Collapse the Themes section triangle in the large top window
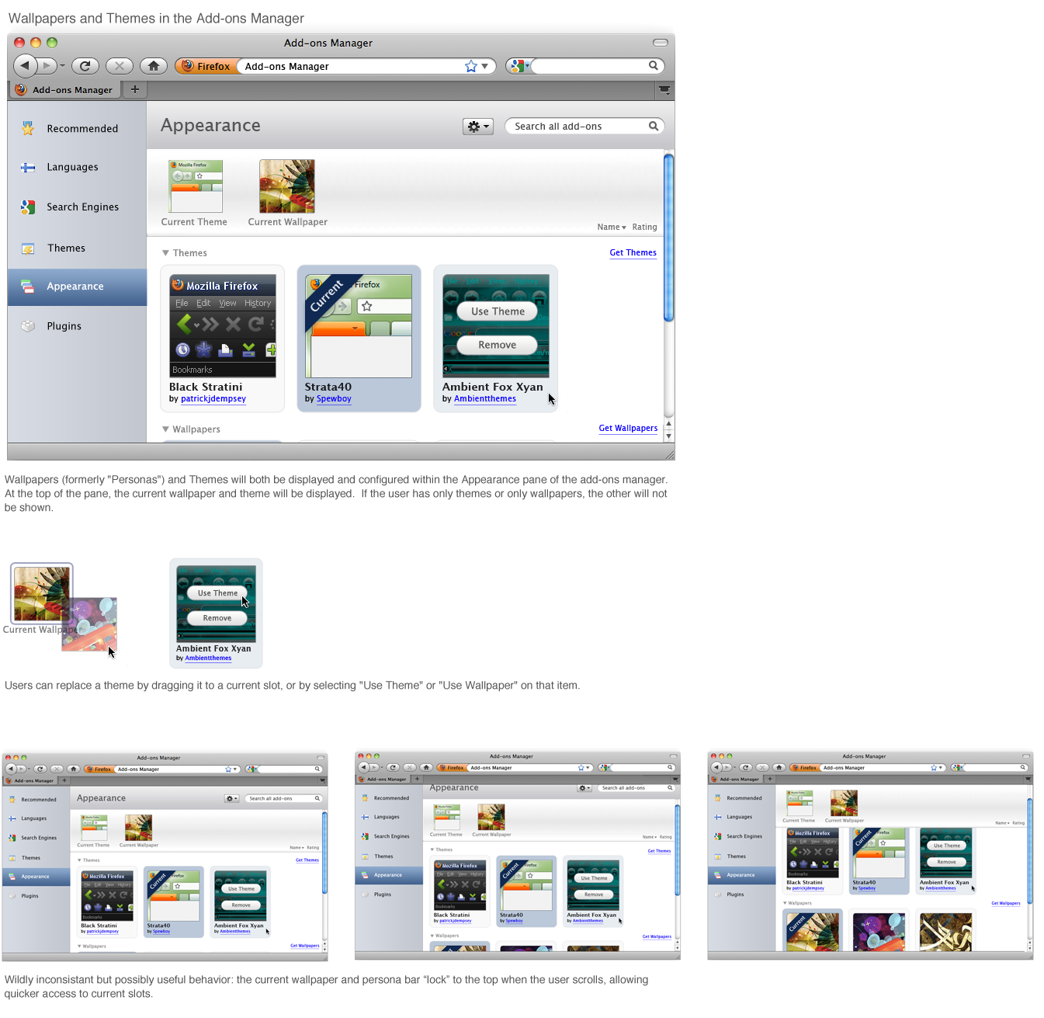Viewport: 1044px width, 1018px height. point(165,253)
